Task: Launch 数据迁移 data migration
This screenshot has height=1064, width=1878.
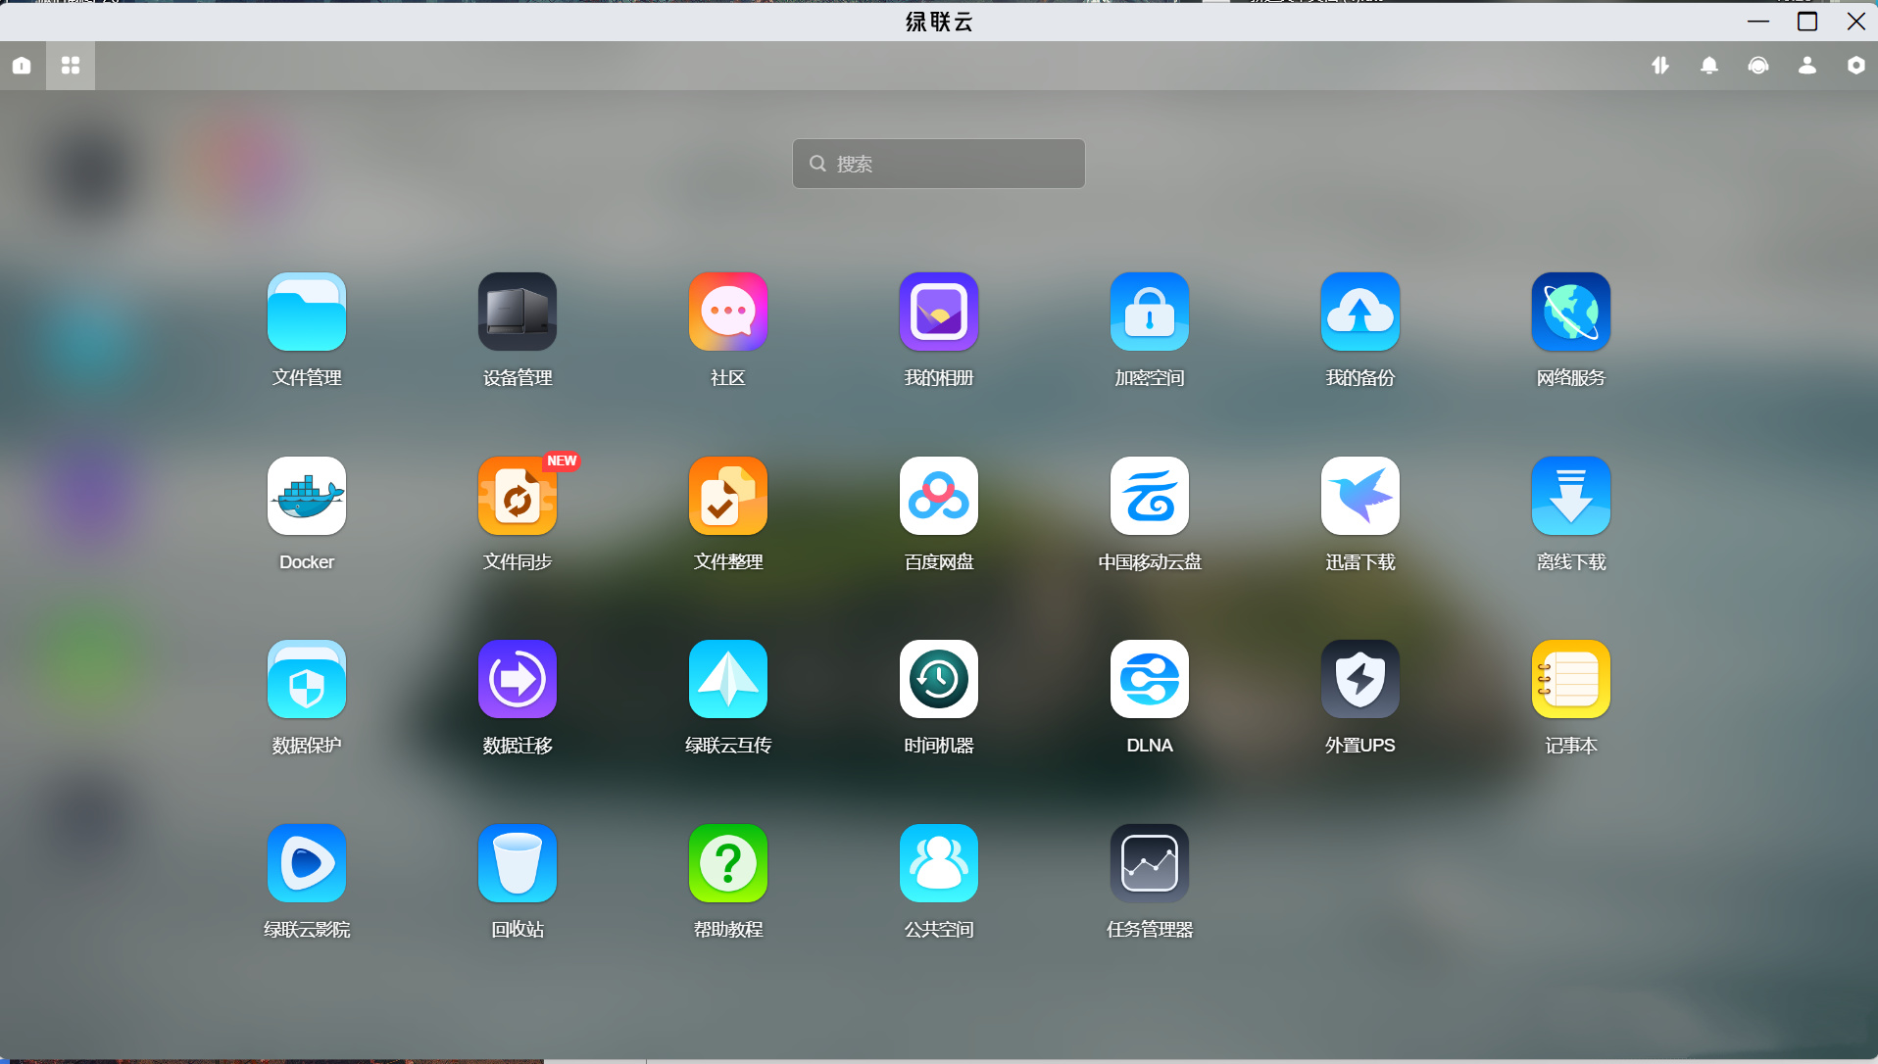Action: click(x=518, y=679)
